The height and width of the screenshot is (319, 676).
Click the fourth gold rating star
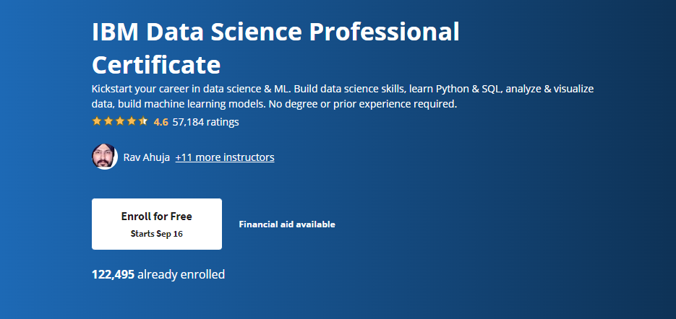point(132,121)
